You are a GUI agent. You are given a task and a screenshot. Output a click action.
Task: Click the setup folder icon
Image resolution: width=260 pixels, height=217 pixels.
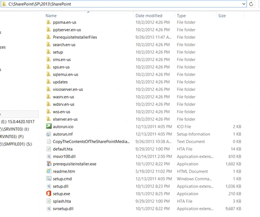tap(49, 52)
